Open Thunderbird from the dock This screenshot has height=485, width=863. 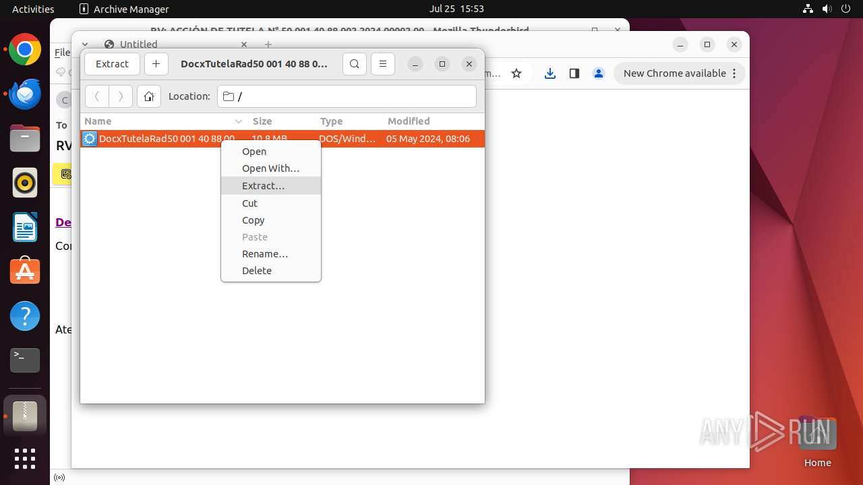click(25, 94)
